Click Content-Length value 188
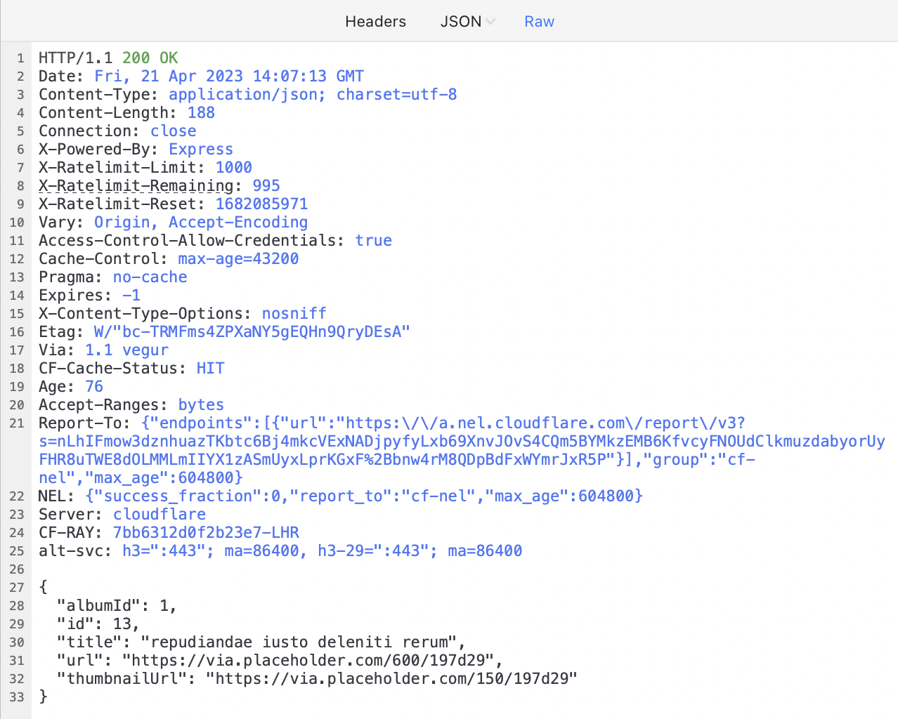This screenshot has height=719, width=898. 201,112
